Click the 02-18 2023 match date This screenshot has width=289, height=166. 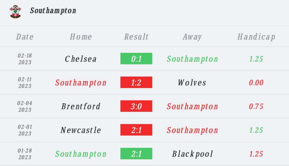(x=25, y=59)
